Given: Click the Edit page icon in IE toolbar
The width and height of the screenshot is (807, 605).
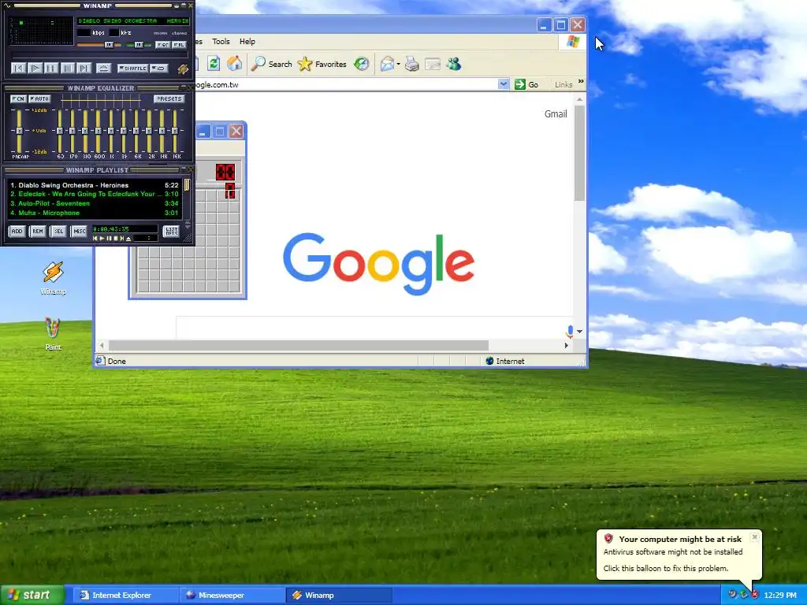Looking at the screenshot, I should click(x=433, y=64).
